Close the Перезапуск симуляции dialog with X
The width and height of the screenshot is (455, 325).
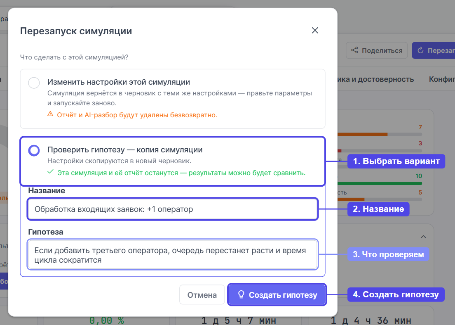tap(315, 31)
